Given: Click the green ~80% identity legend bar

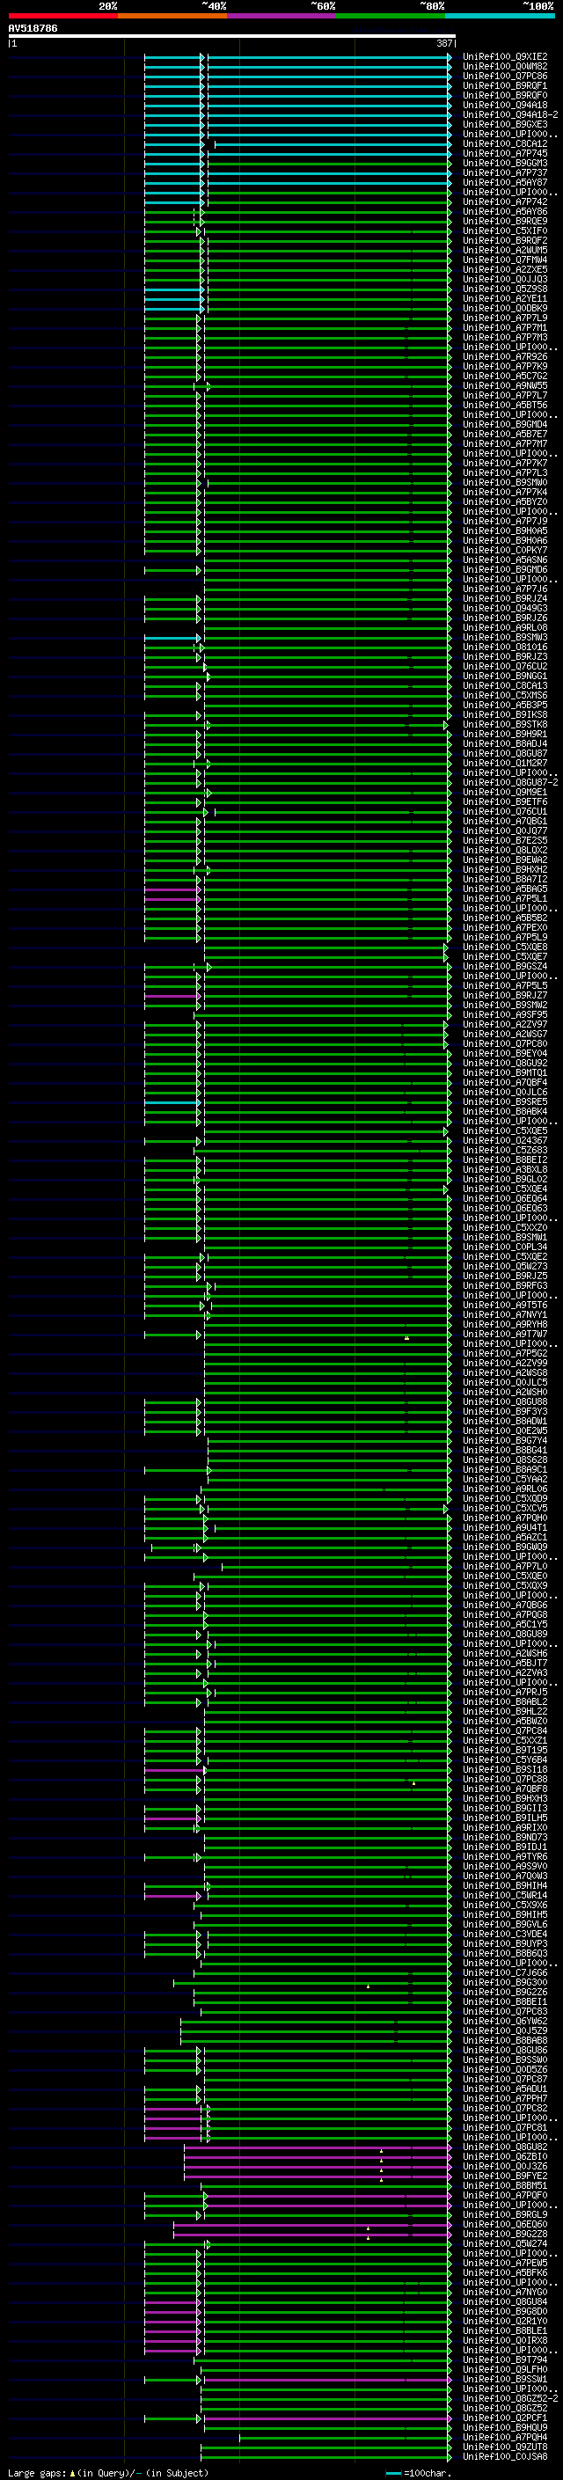Looking at the screenshot, I should (x=391, y=16).
